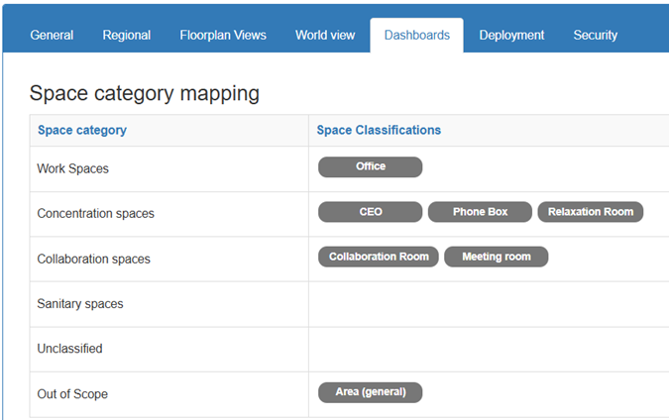Click the Relaxation Room tag
Image resolution: width=669 pixels, height=420 pixels.
pyautogui.click(x=591, y=212)
